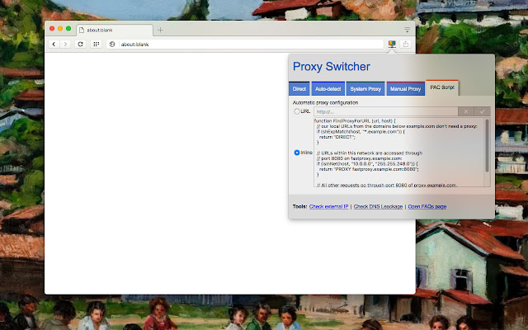Open the Manual Proxy tab
The width and height of the screenshot is (528, 330).
coord(405,88)
